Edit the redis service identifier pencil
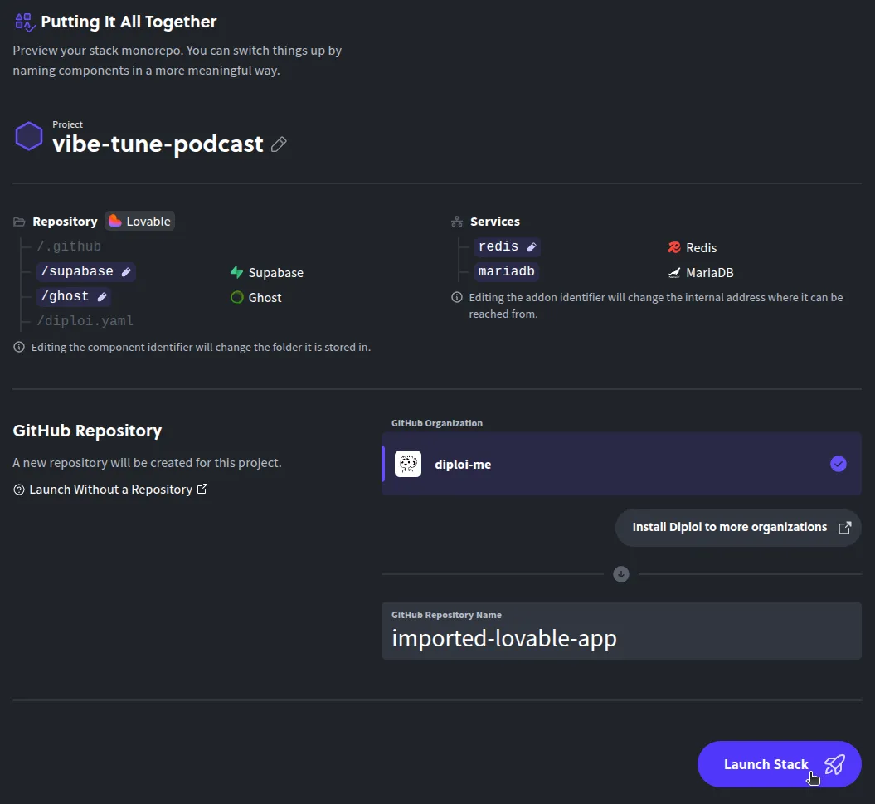This screenshot has width=875, height=804. click(x=532, y=247)
